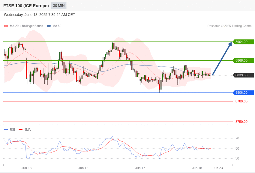Click the Jun 16 date axis label

tap(83, 168)
